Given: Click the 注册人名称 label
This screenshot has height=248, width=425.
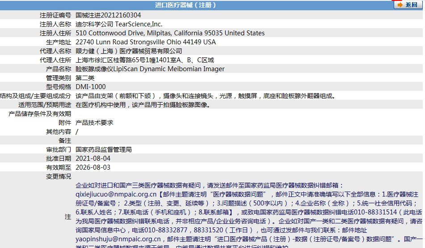Looking at the screenshot, I should tap(55, 24).
